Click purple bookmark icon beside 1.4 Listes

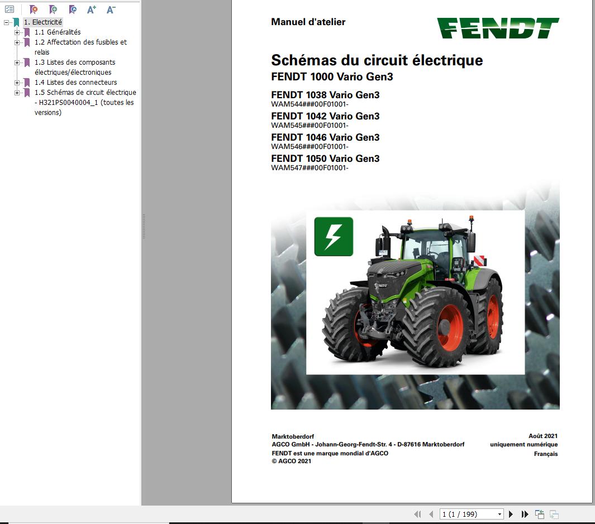coord(27,82)
